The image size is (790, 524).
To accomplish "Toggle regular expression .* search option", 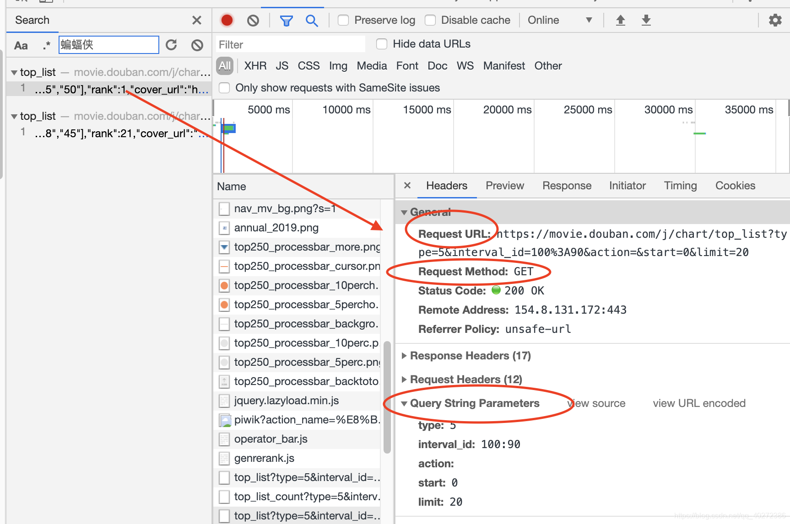I will 46,45.
